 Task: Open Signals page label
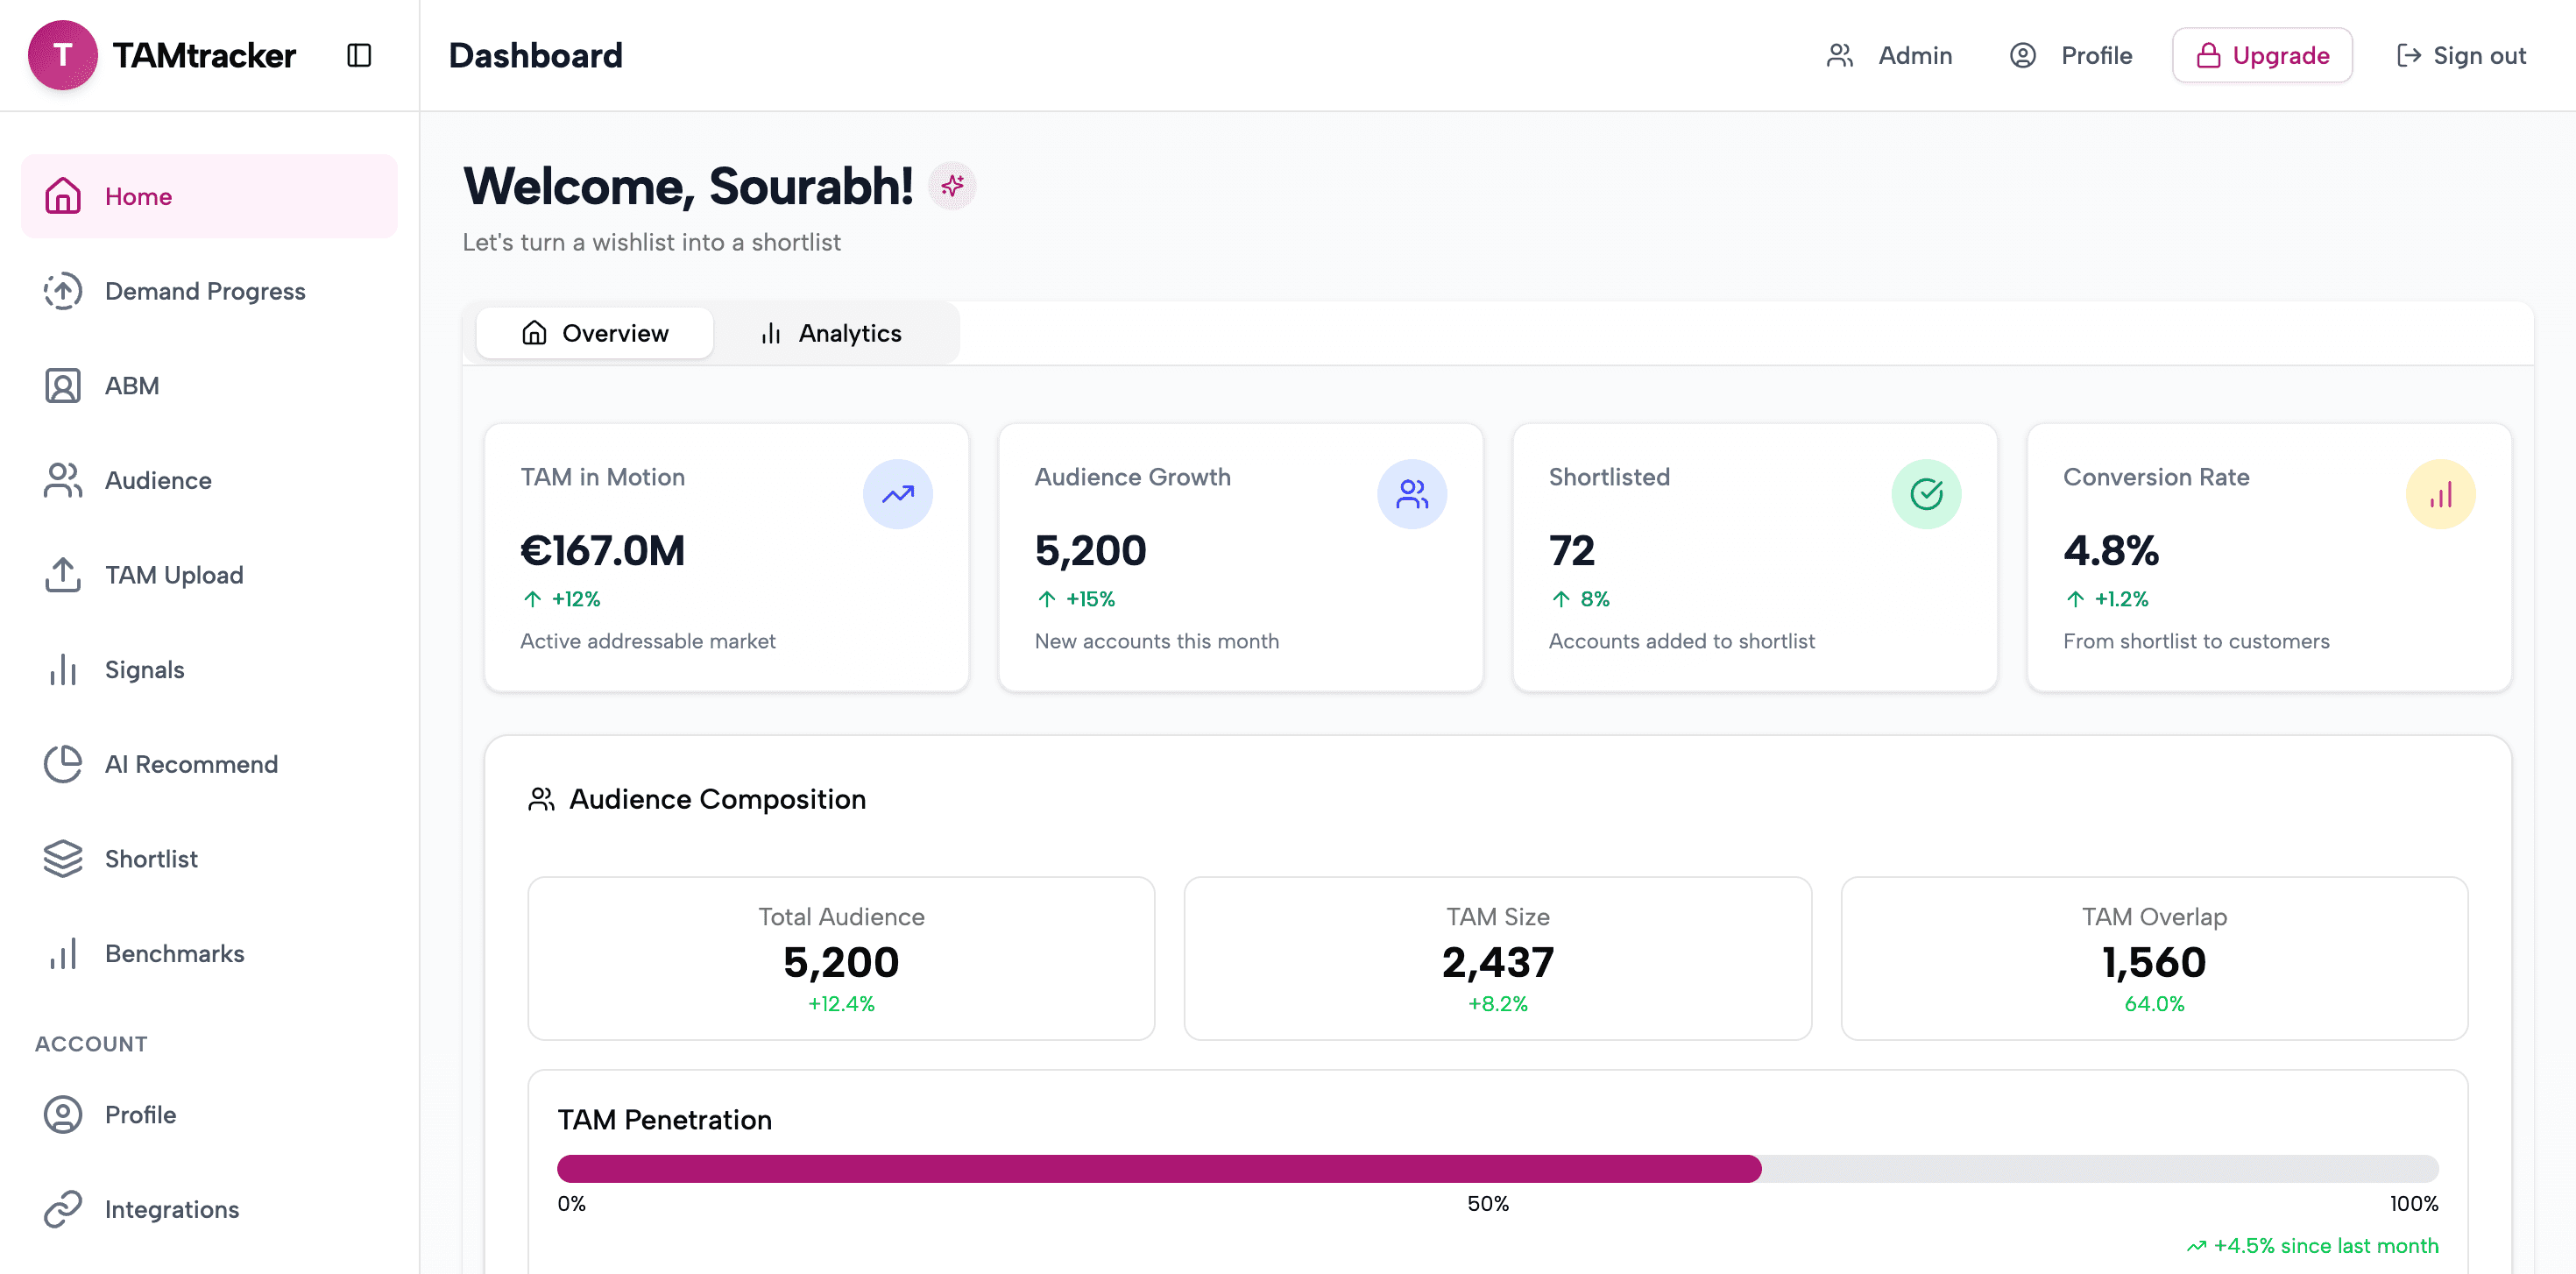coord(145,670)
